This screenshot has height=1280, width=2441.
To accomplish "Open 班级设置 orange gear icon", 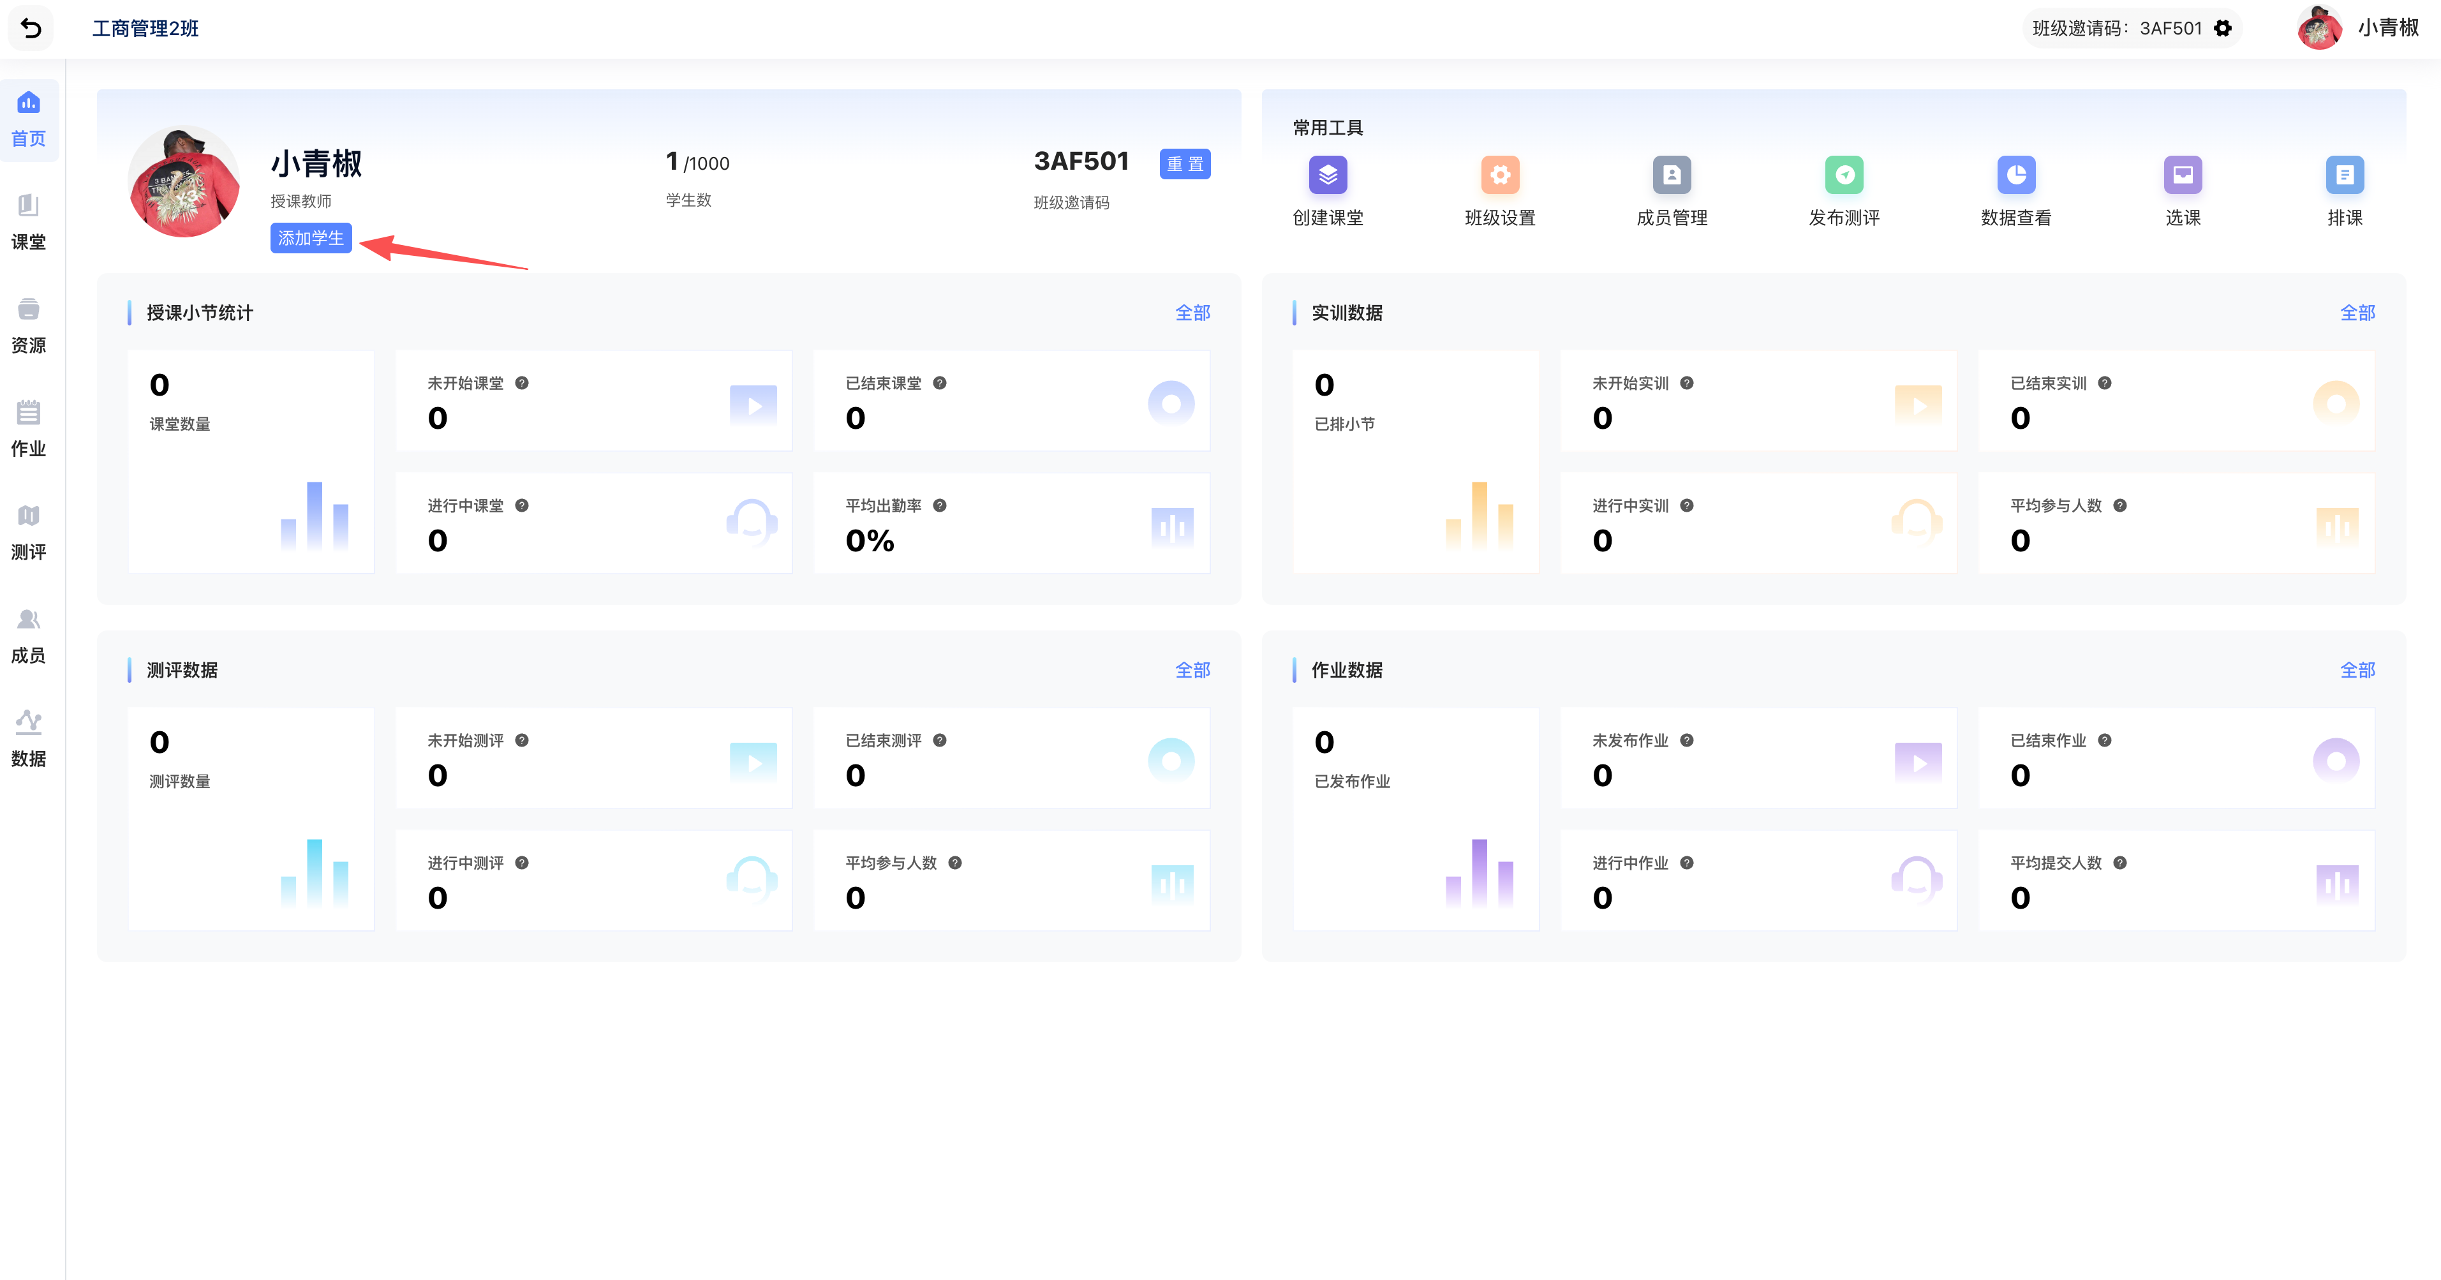I will point(1499,175).
